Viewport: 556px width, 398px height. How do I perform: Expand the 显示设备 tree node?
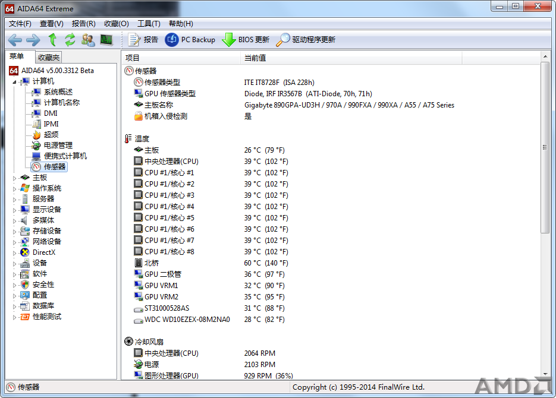14,210
